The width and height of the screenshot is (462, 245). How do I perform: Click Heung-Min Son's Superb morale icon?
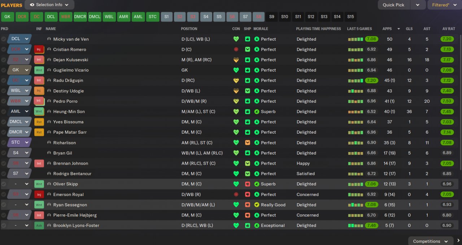(257, 112)
